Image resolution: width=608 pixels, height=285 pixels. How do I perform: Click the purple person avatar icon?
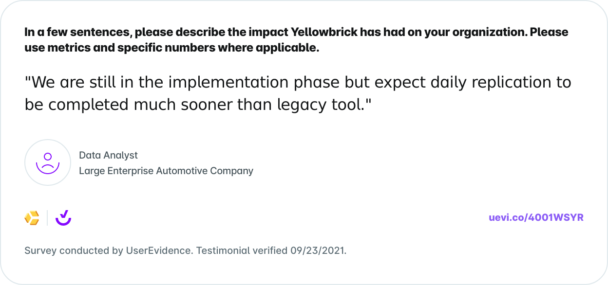[x=48, y=162]
